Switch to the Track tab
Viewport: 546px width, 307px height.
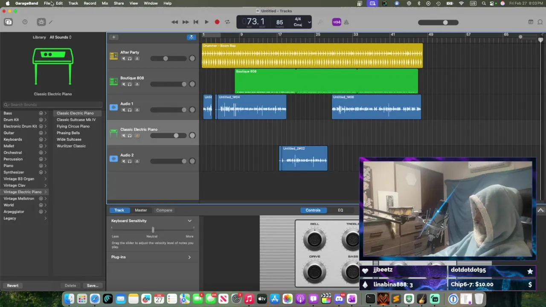(119, 210)
